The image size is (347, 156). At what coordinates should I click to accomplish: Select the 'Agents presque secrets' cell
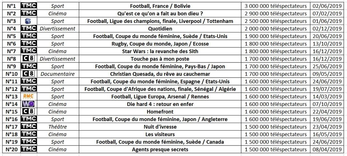[160, 149]
